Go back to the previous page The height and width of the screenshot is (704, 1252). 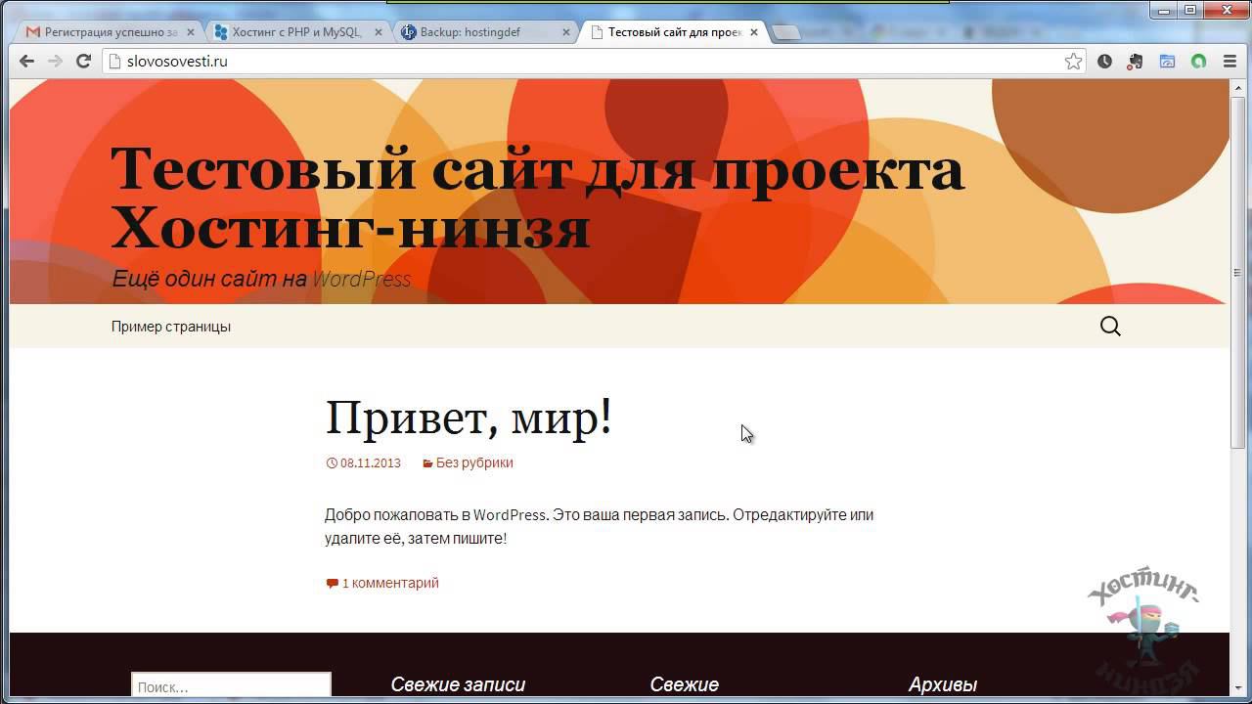pyautogui.click(x=26, y=61)
